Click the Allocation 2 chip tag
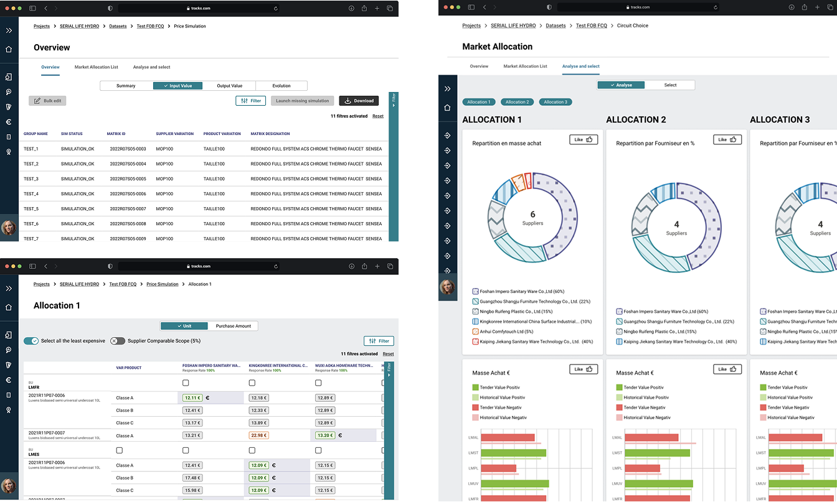 click(517, 102)
